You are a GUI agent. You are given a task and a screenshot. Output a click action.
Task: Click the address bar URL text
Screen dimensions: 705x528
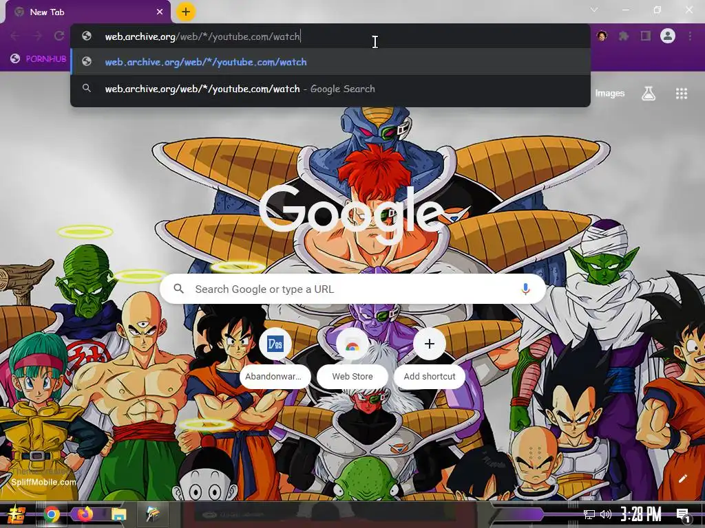202,36
